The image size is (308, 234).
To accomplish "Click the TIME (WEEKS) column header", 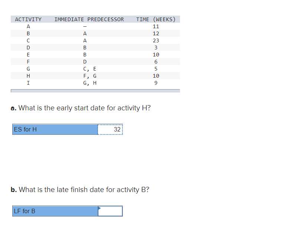I will pos(157,19).
